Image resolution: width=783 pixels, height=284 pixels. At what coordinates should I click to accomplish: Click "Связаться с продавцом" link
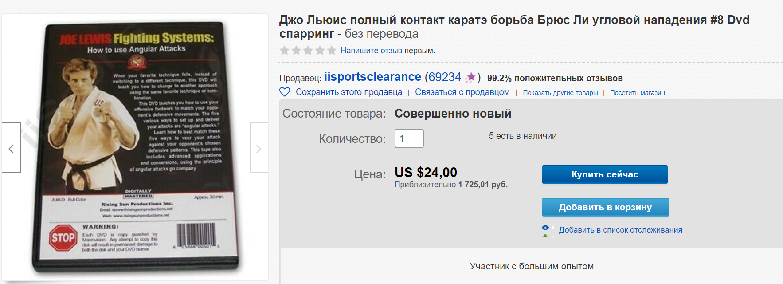[x=462, y=92]
